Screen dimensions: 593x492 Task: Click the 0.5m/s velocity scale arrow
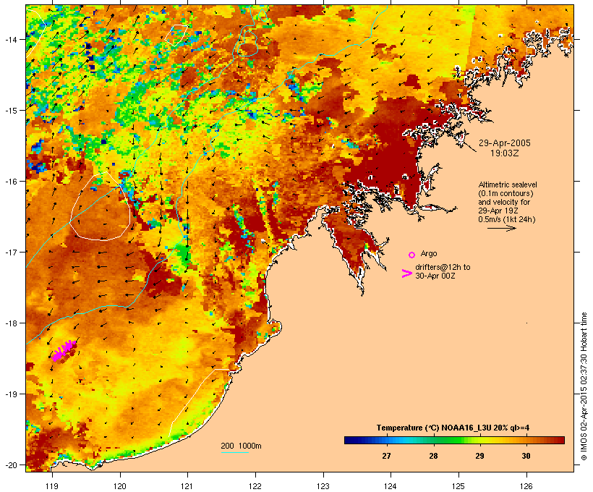[501, 228]
